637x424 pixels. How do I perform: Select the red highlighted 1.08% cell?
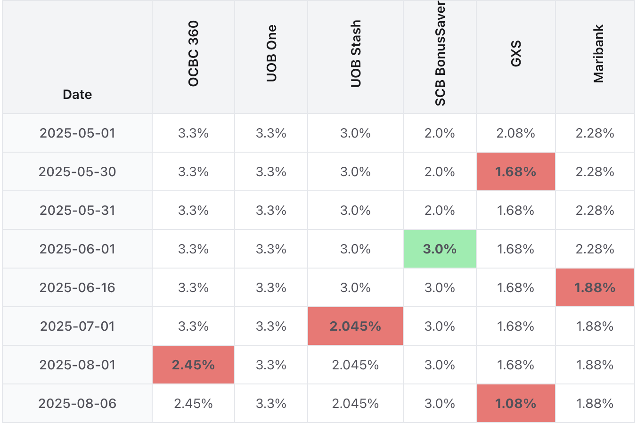[x=516, y=404]
